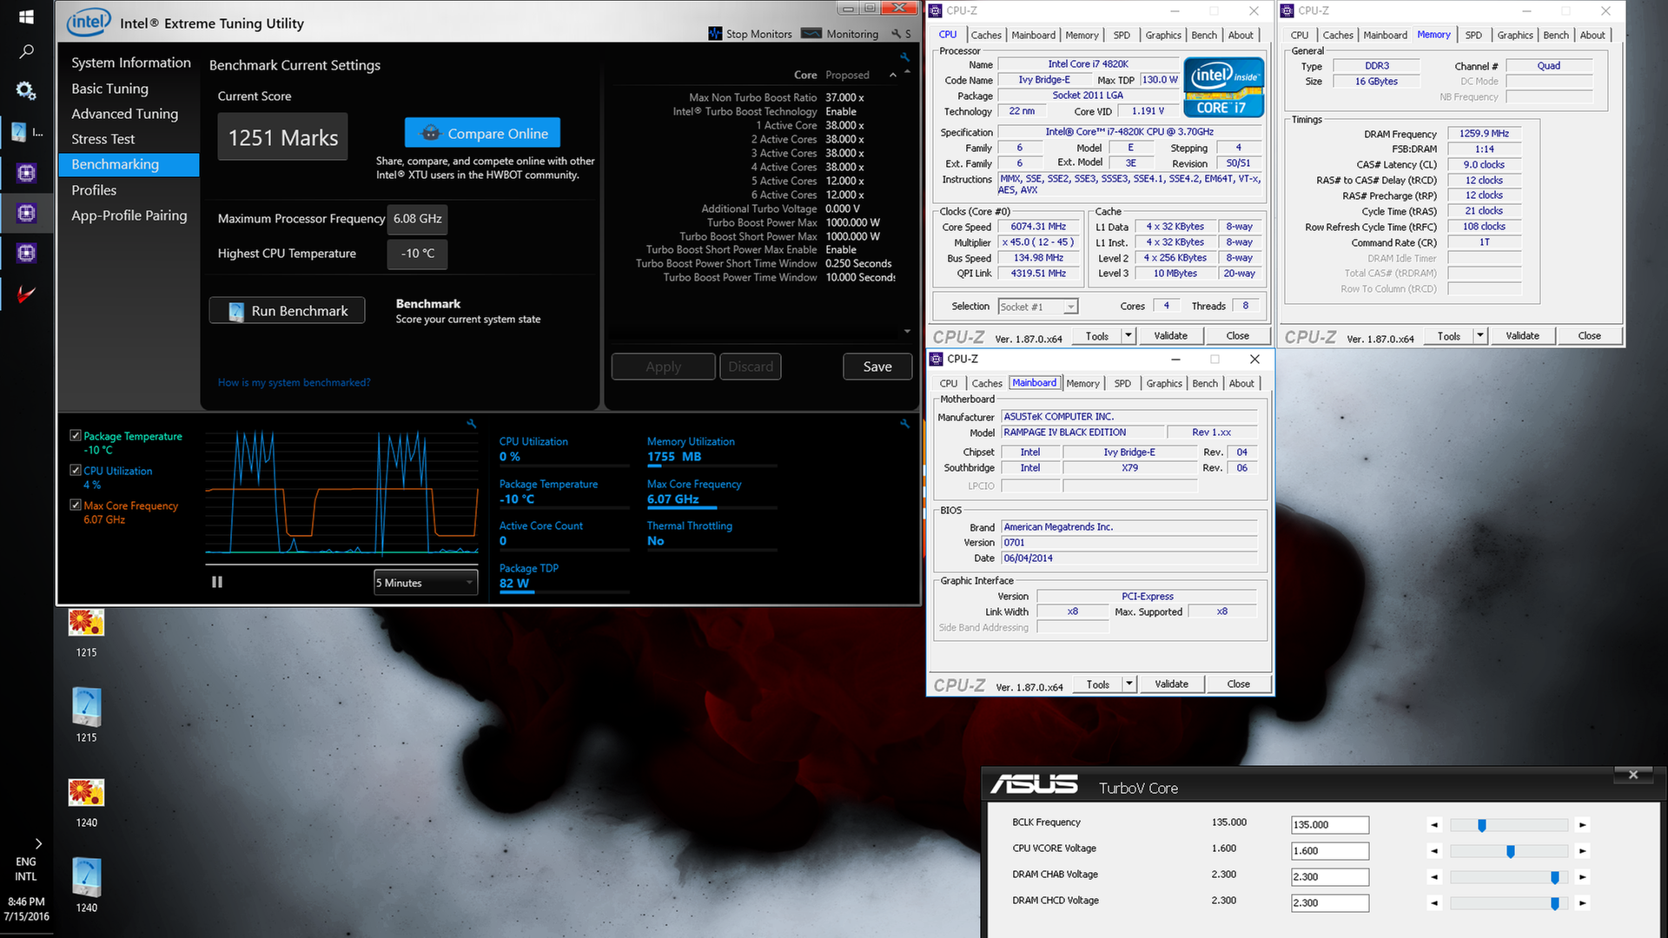Click wrench icon above the monitoring graph

tap(471, 424)
